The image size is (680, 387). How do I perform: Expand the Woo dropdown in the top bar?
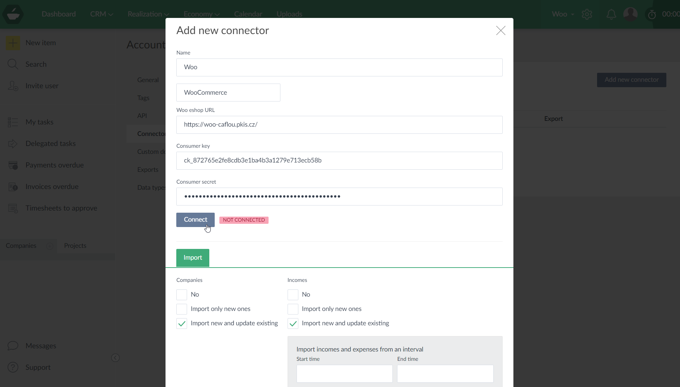point(562,14)
